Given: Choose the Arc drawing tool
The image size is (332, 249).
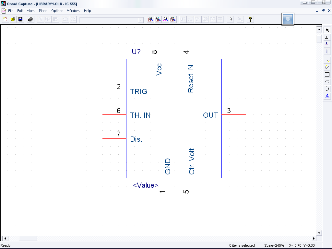Looking at the screenshot, I should [327, 89].
